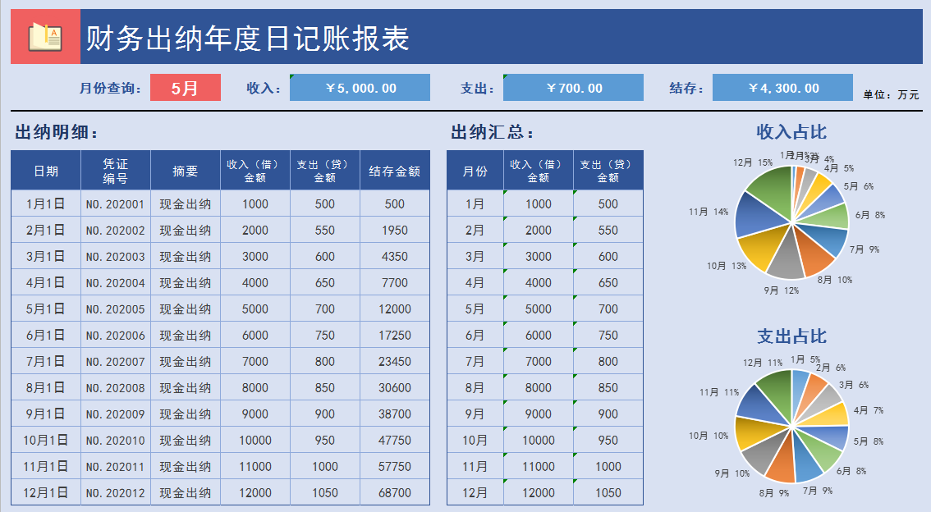Select summary expense 1000 for 11月
The image size is (931, 512).
(x=608, y=466)
